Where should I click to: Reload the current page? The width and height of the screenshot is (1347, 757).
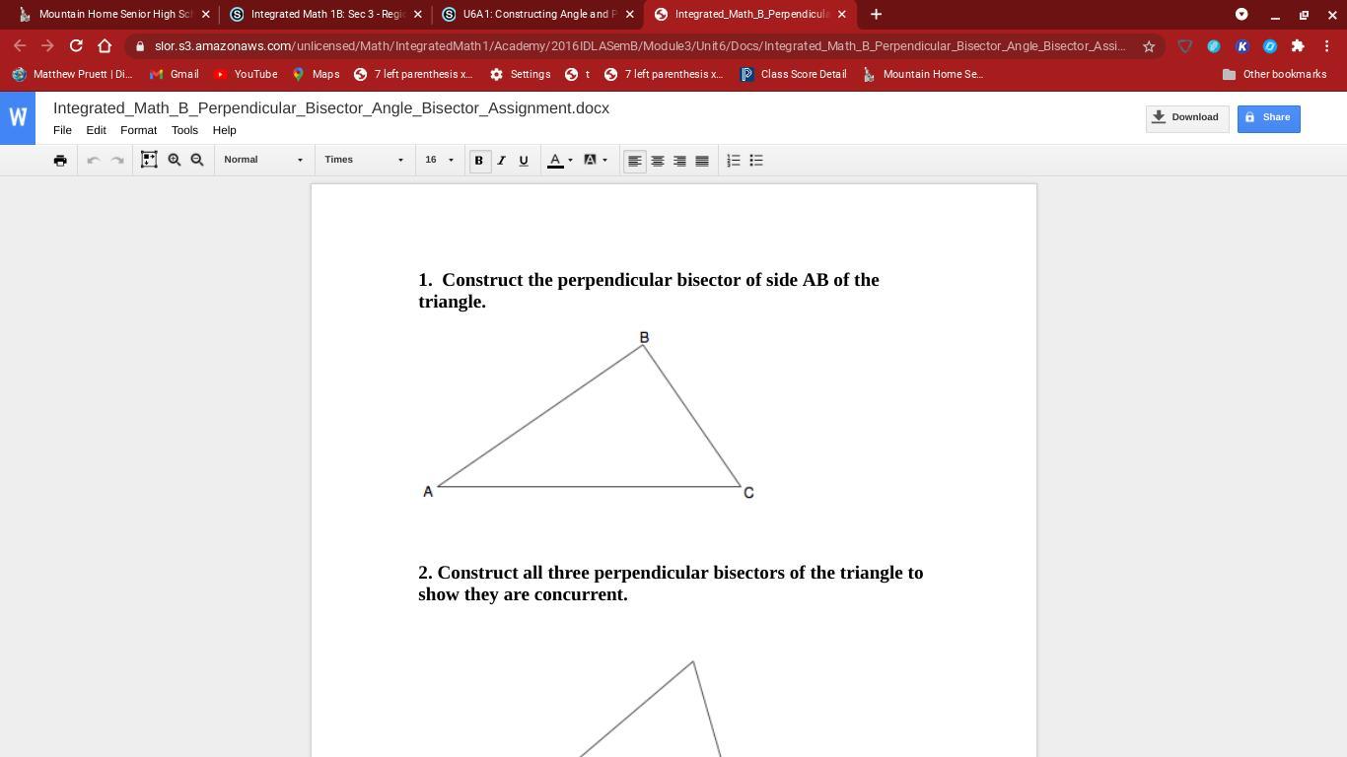[x=76, y=46]
